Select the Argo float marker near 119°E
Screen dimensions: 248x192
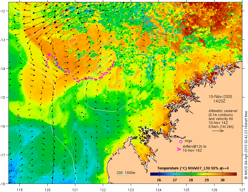19,117
